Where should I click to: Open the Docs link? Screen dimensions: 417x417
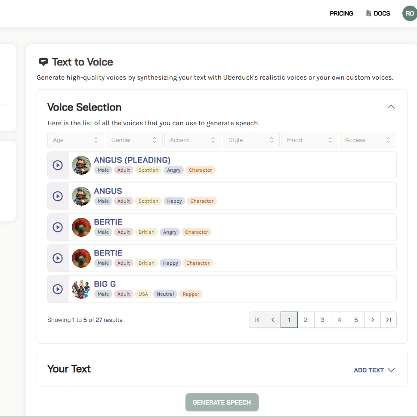[x=378, y=13]
